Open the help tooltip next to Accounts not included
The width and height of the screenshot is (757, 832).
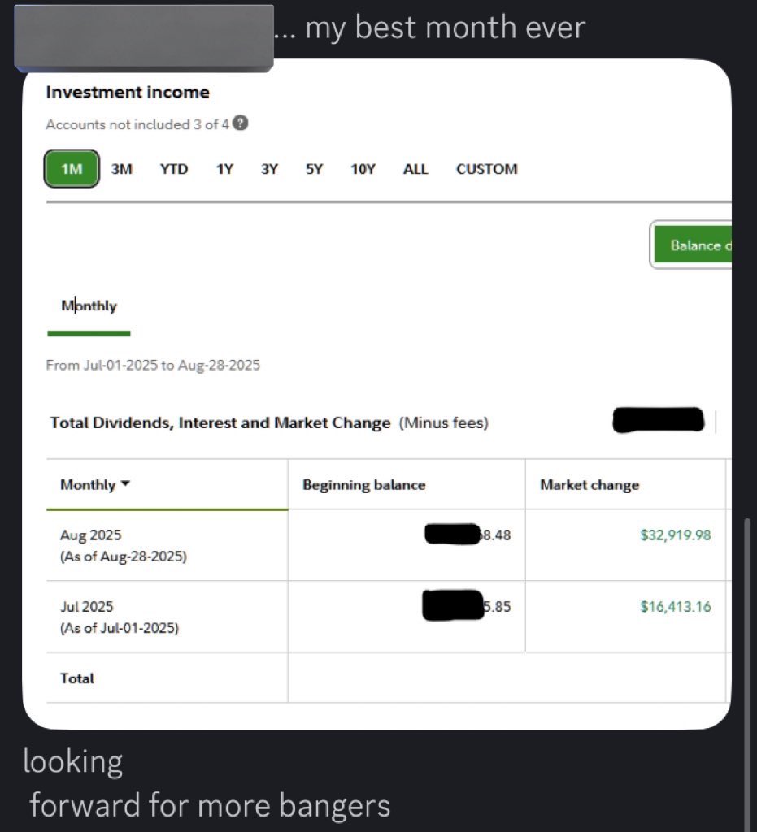(238, 123)
